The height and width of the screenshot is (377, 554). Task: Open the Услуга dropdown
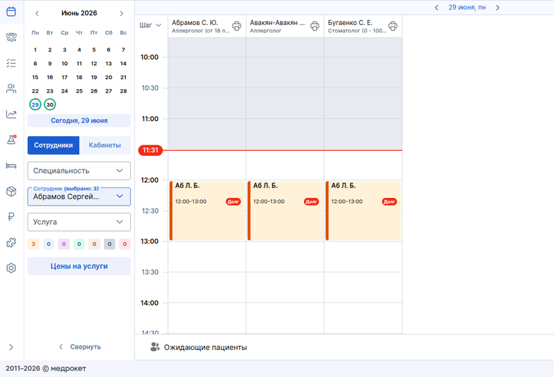tap(79, 222)
